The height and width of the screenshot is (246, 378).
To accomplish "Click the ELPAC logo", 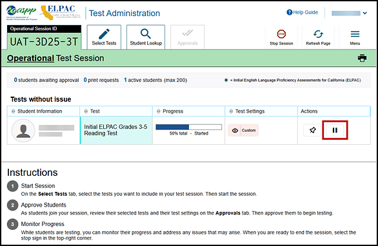I will (60, 12).
